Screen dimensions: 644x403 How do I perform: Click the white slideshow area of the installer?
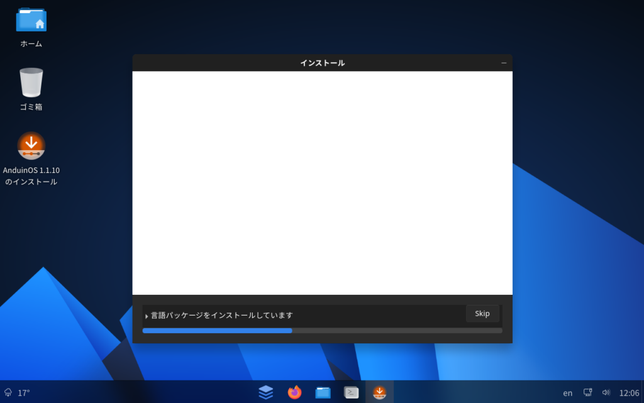click(322, 182)
